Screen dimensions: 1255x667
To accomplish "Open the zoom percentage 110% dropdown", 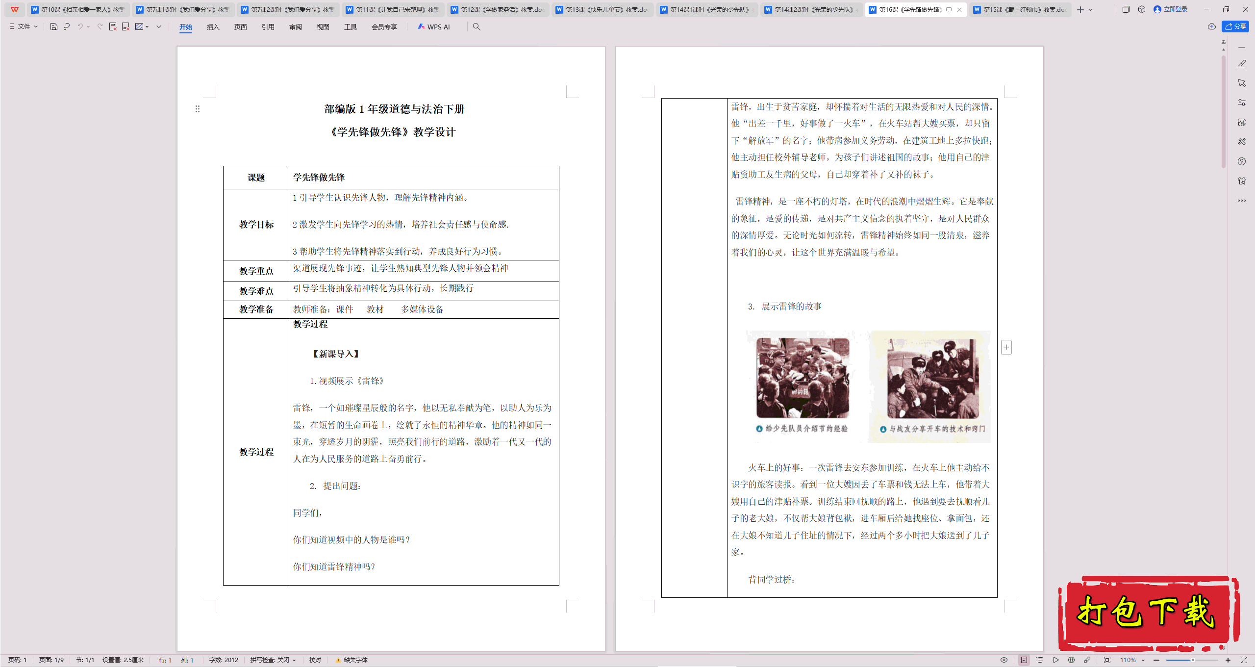I will coord(1133,660).
